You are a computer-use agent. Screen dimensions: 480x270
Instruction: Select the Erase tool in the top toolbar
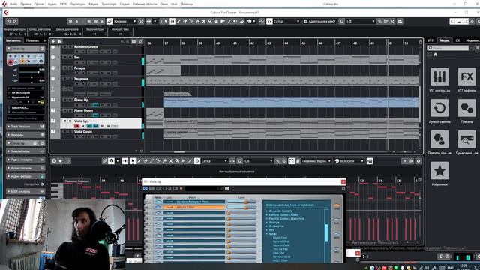(x=185, y=21)
